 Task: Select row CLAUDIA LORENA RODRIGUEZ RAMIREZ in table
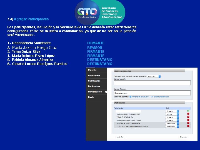152,127
